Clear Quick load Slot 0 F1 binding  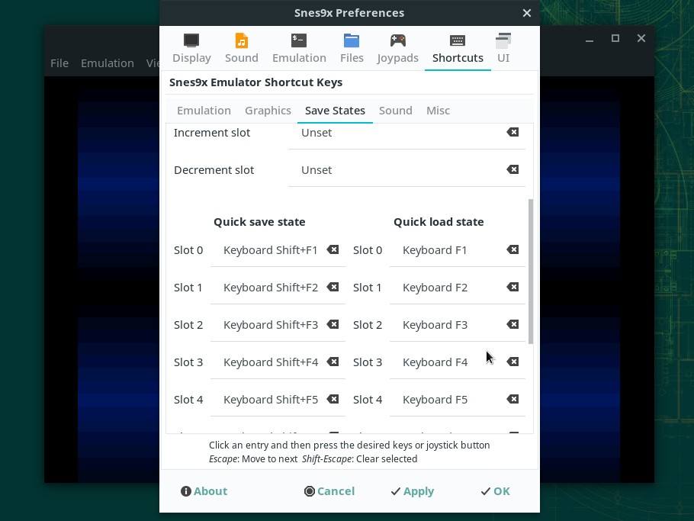click(512, 249)
